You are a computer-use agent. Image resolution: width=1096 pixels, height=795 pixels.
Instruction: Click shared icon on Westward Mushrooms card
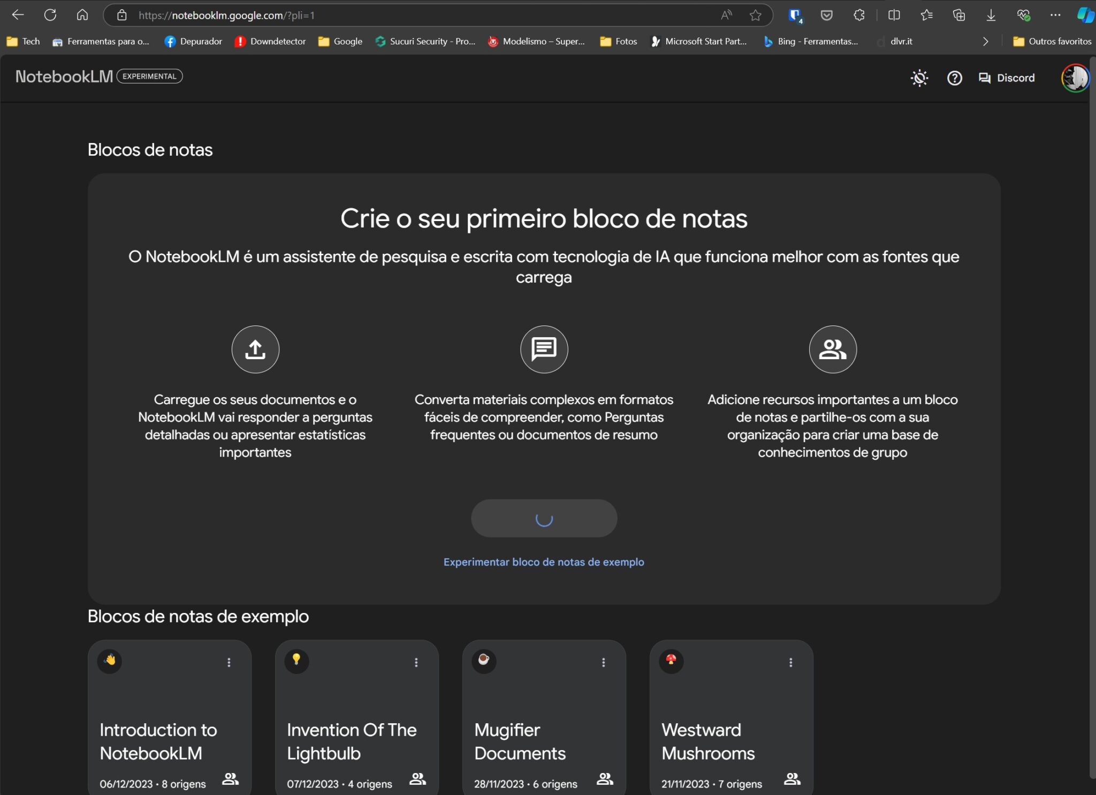pyautogui.click(x=793, y=778)
